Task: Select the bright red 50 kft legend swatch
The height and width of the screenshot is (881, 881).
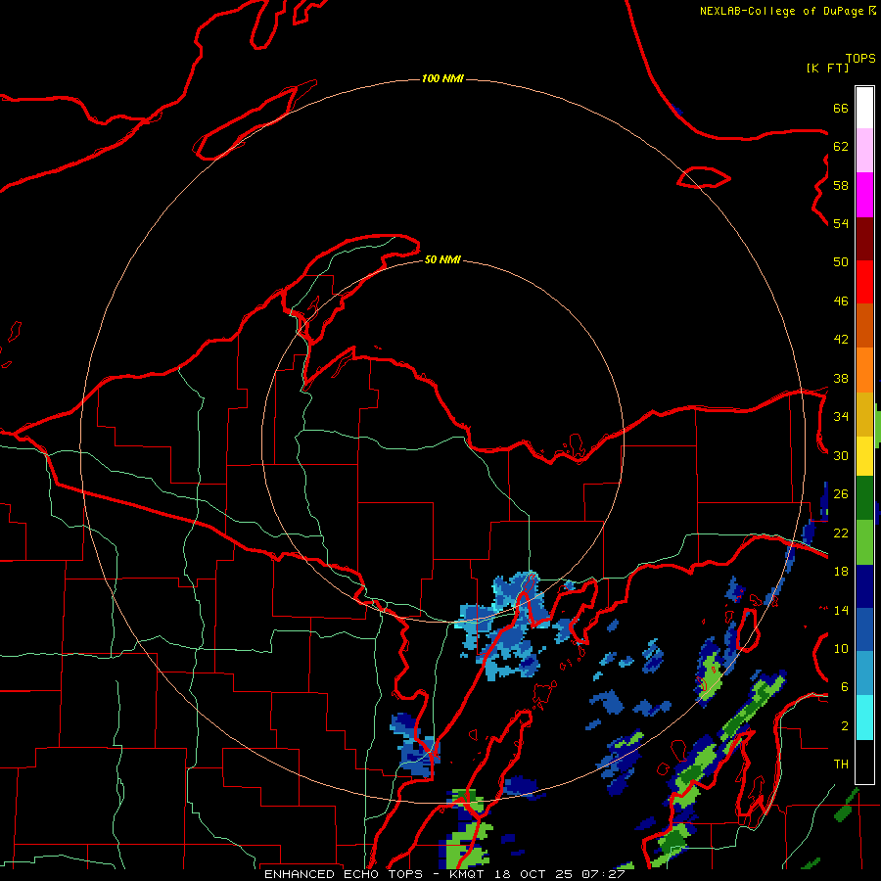Action: [864, 282]
